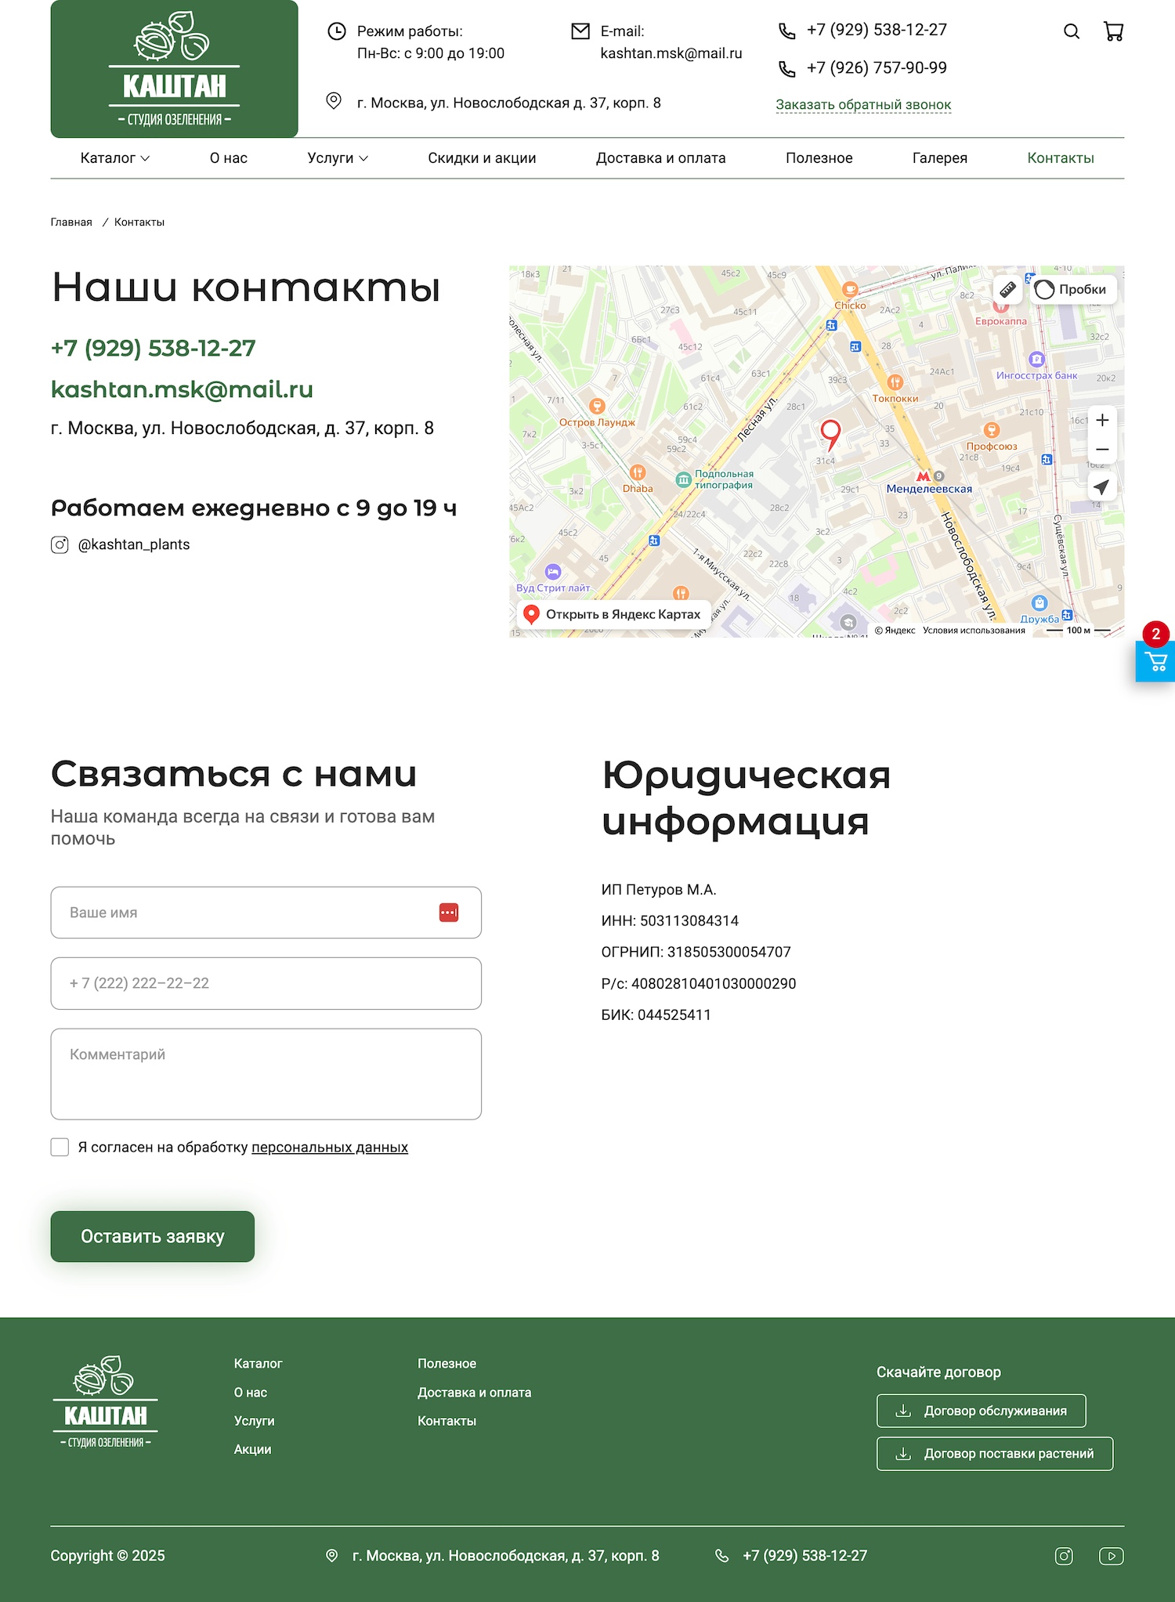Click Условия использования on map

[x=974, y=631]
